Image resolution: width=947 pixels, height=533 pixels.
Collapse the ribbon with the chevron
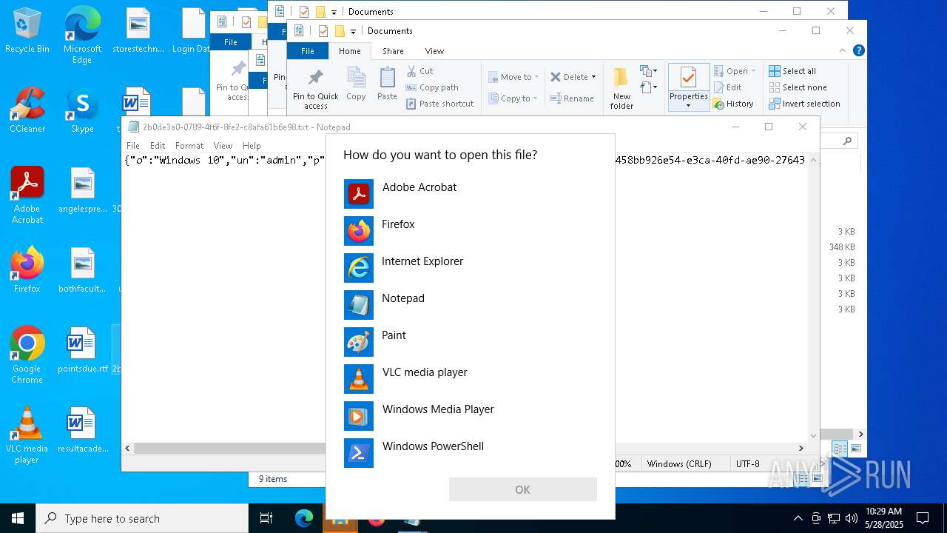pos(843,50)
